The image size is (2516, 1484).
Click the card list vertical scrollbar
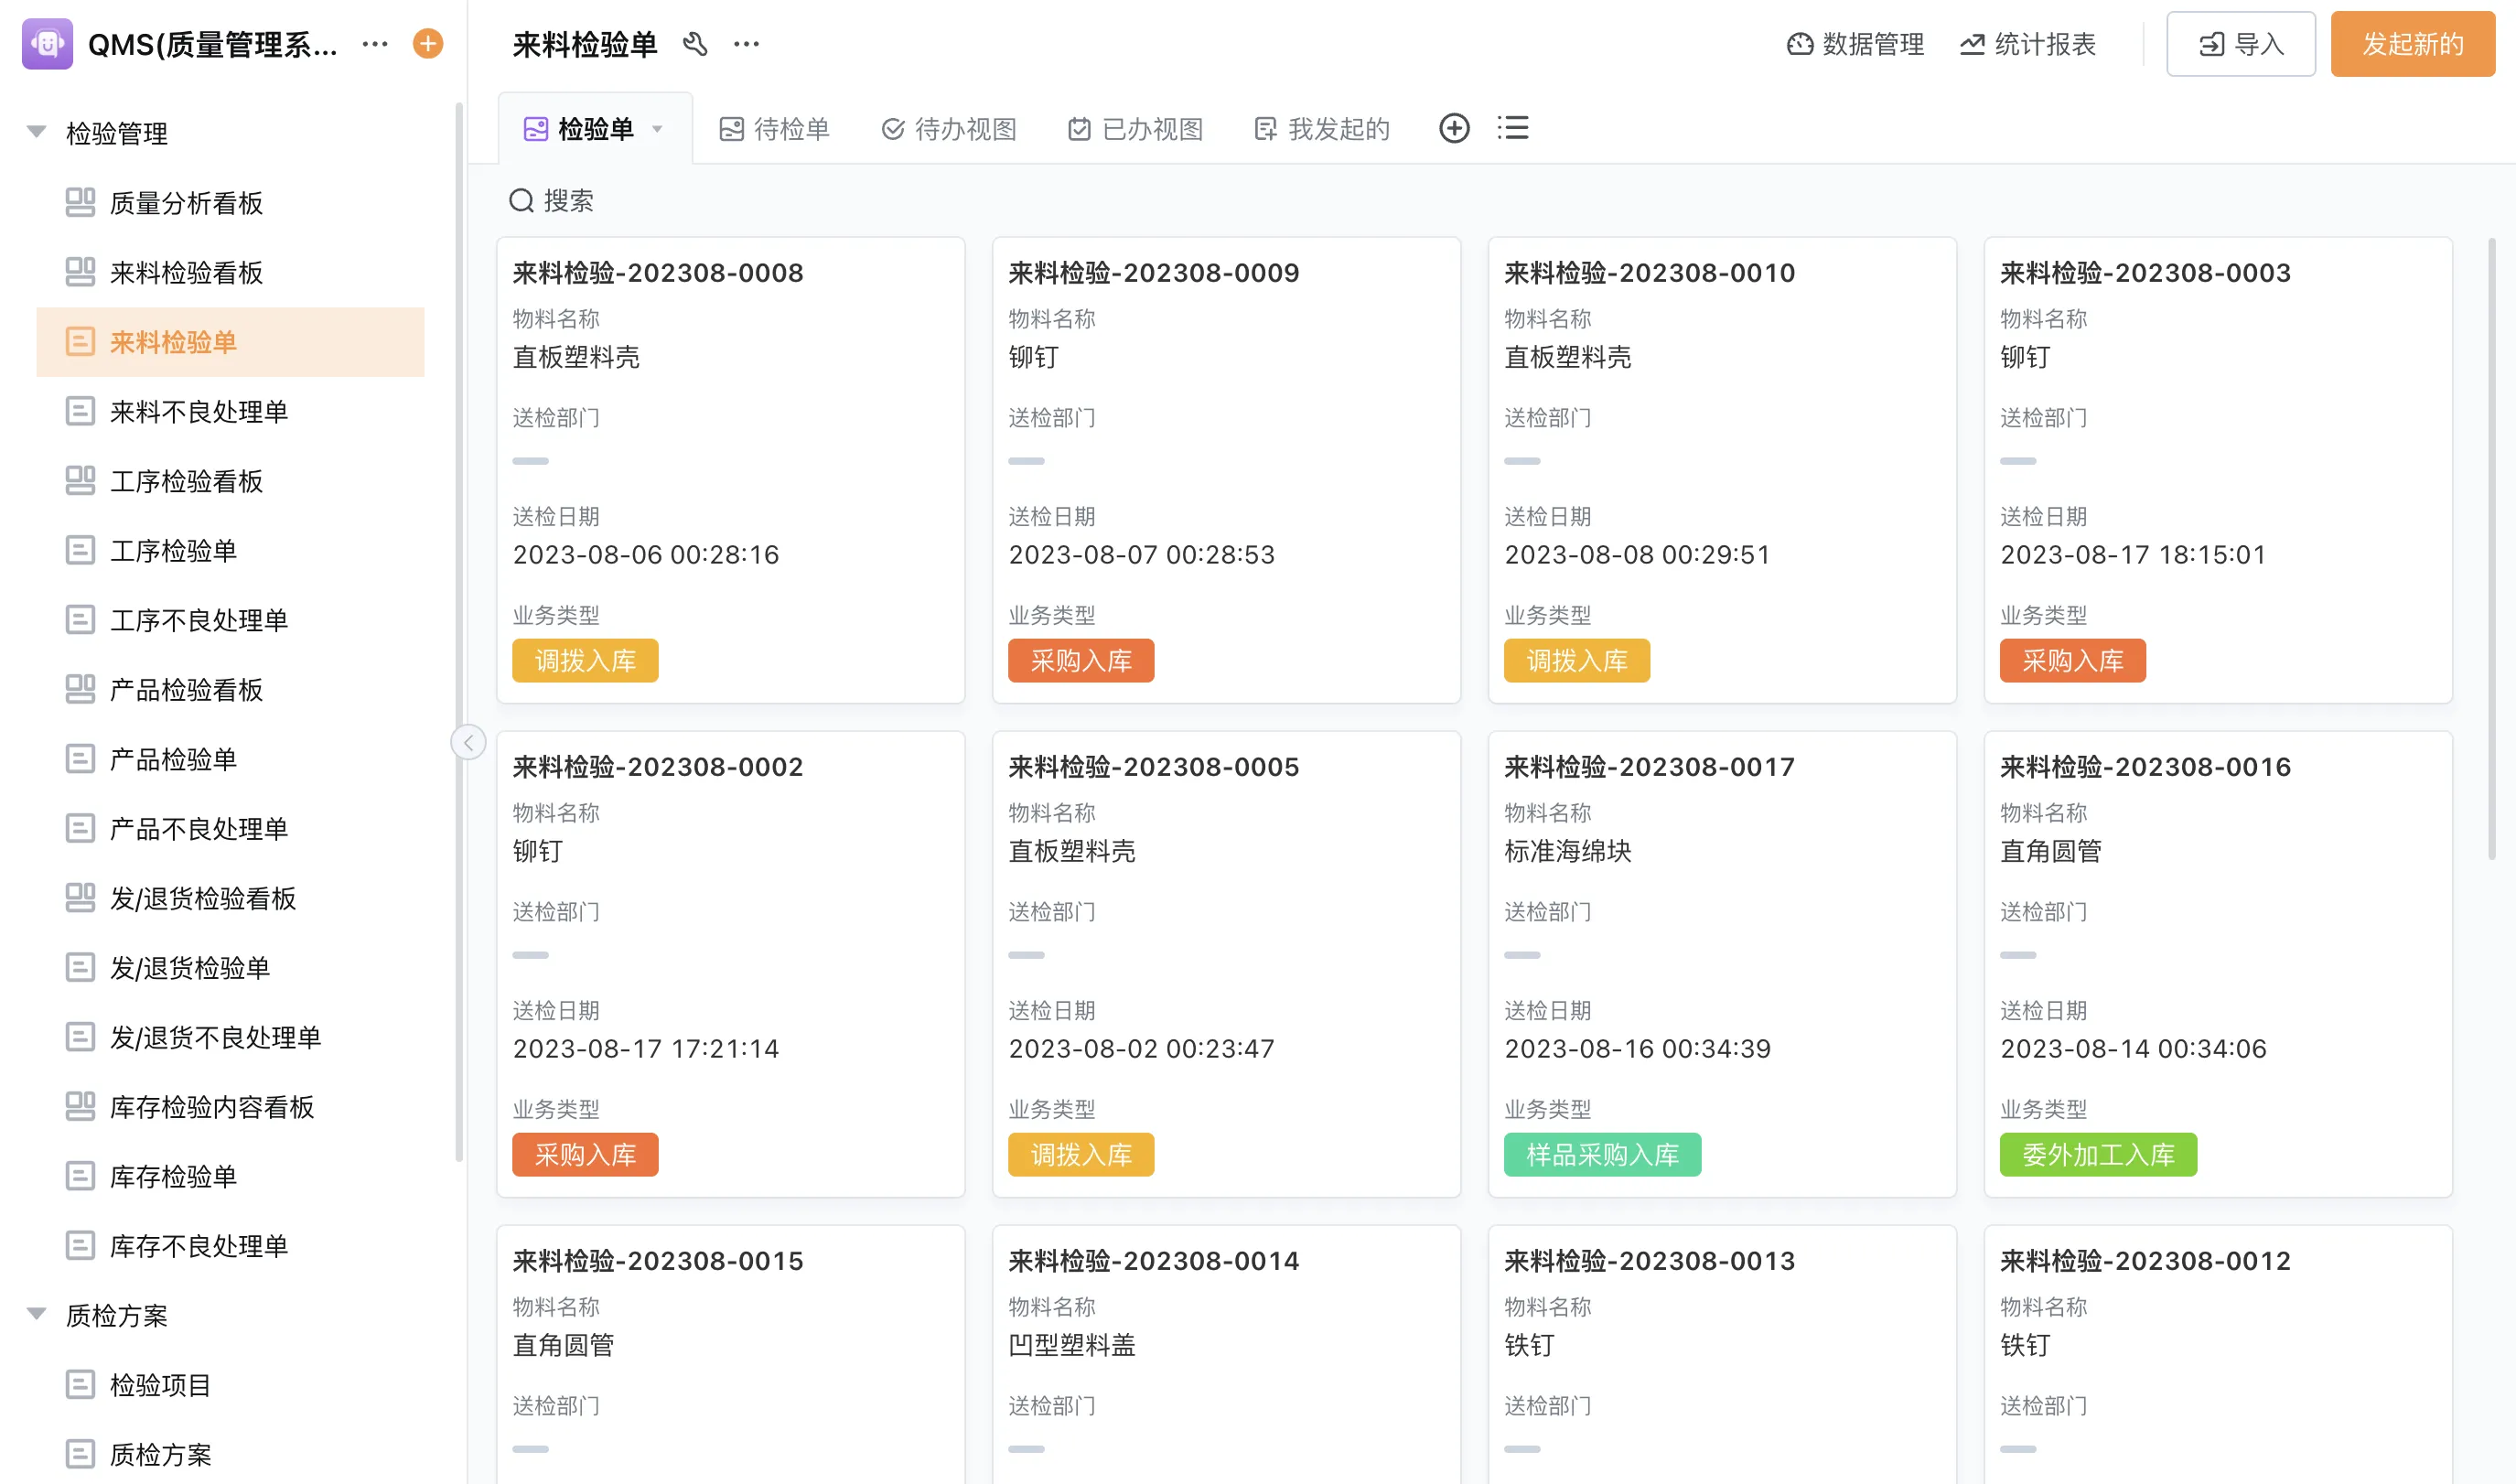pyautogui.click(x=2492, y=548)
